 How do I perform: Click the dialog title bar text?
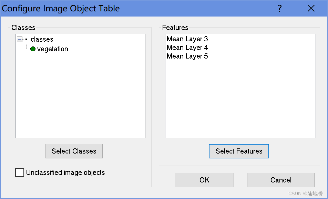click(x=61, y=9)
